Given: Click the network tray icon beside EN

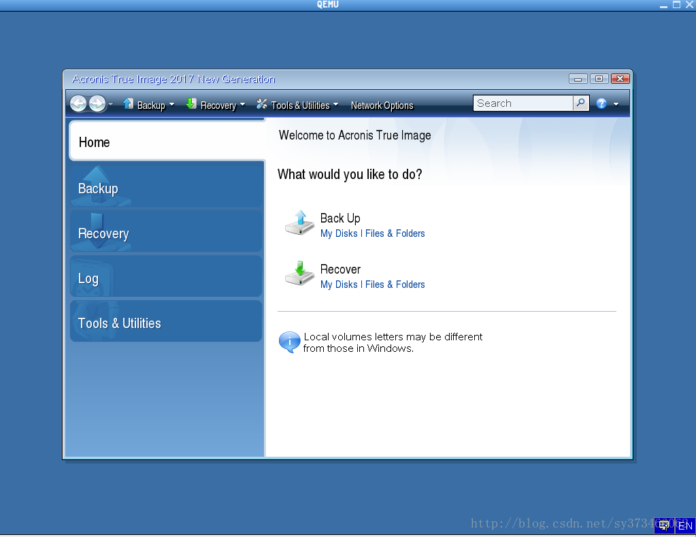Looking at the screenshot, I should coord(665,526).
